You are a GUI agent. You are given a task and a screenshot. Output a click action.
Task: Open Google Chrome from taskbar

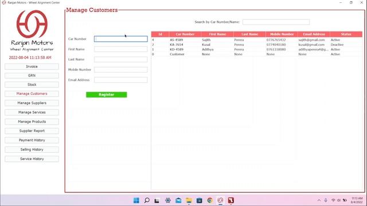click(x=210, y=200)
